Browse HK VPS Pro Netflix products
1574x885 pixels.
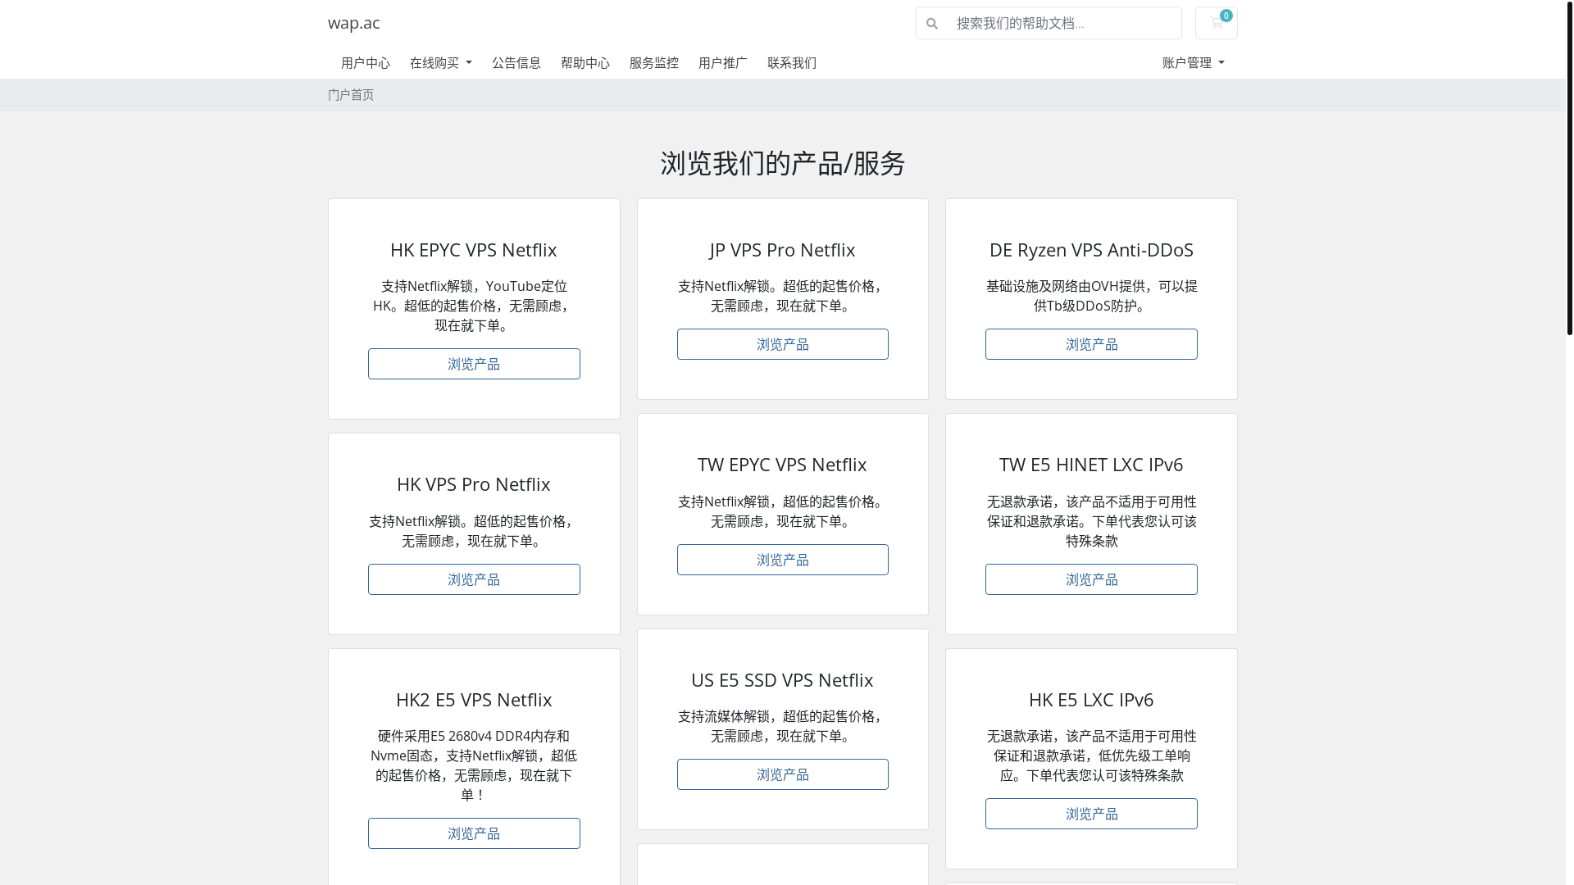pos(474,579)
